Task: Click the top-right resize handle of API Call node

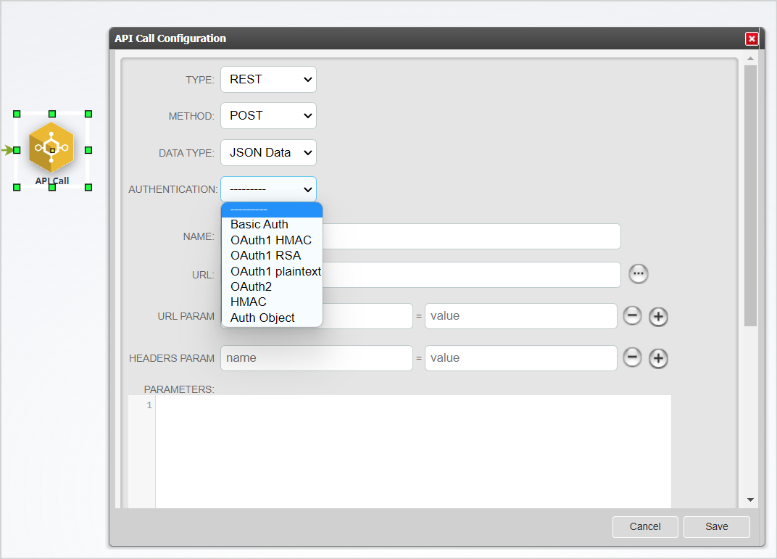Action: [88, 114]
